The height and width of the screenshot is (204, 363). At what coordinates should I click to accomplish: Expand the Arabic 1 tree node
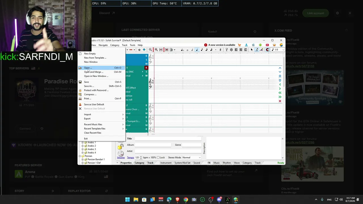[83, 143]
